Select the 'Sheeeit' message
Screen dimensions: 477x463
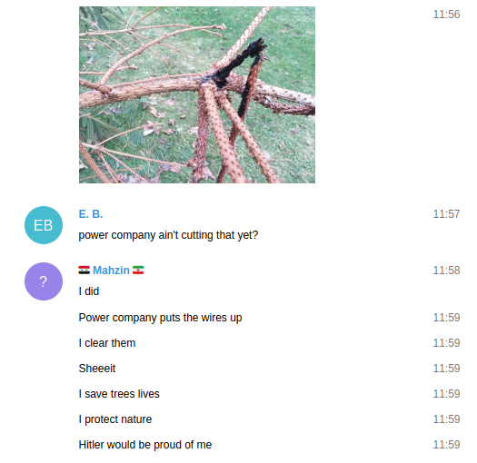[x=97, y=369]
